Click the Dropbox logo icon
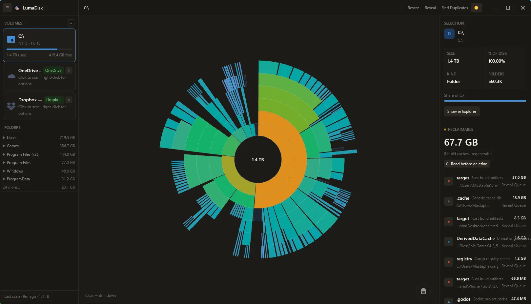 [x=11, y=106]
